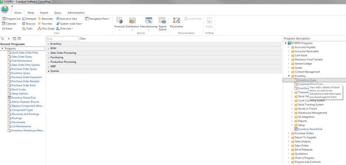Expand Purchase Orders folder
Image resolution: width=346 pixels, height=165 pixels.
pyautogui.click(x=289, y=133)
